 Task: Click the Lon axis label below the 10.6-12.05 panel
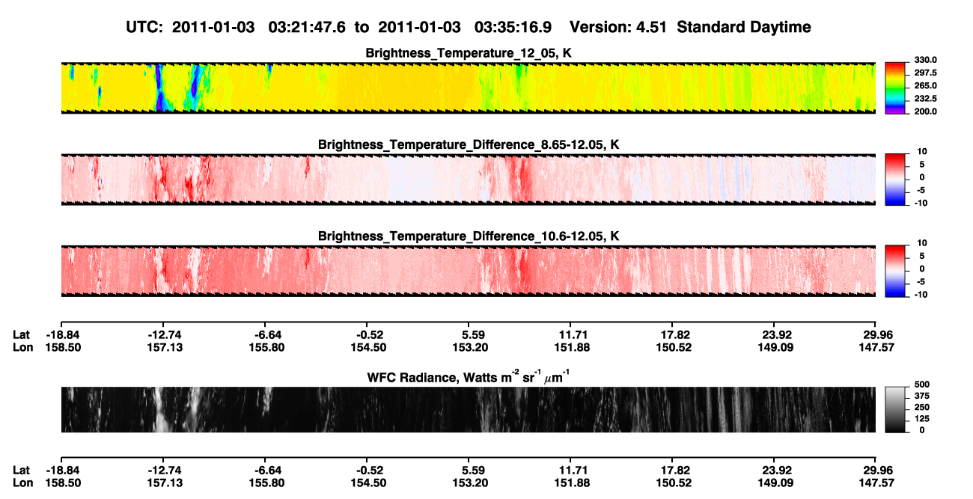pyautogui.click(x=22, y=347)
